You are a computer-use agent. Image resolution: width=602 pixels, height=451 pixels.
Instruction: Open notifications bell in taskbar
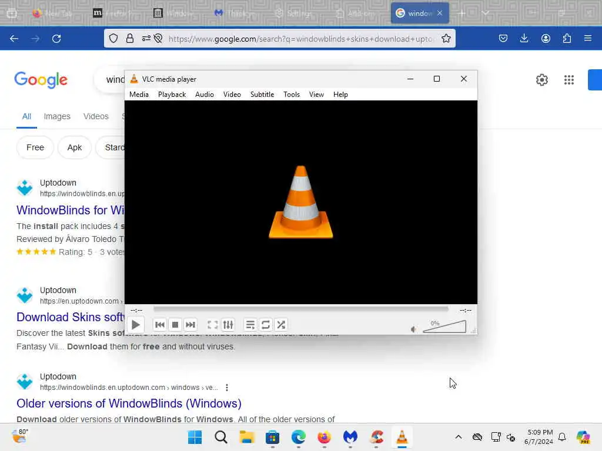coord(562,437)
